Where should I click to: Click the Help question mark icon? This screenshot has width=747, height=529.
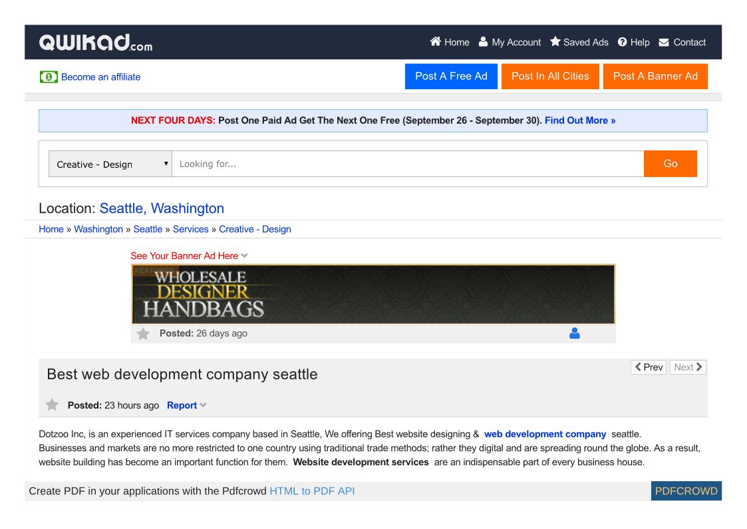pos(623,42)
